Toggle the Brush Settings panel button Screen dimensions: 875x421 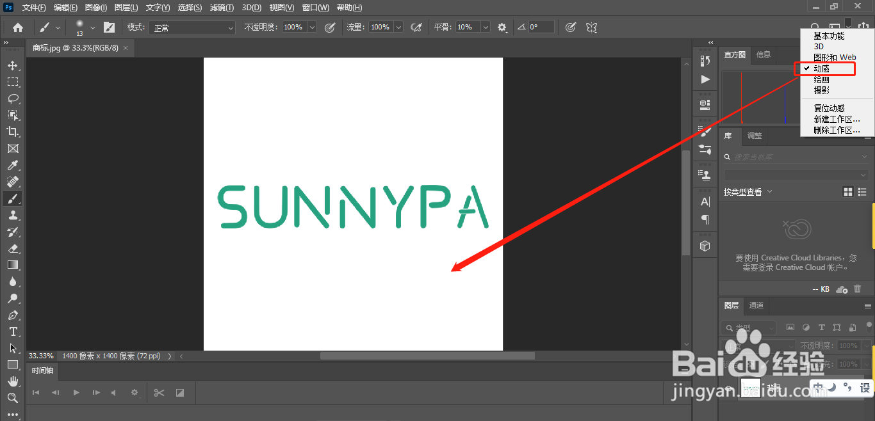tap(110, 28)
